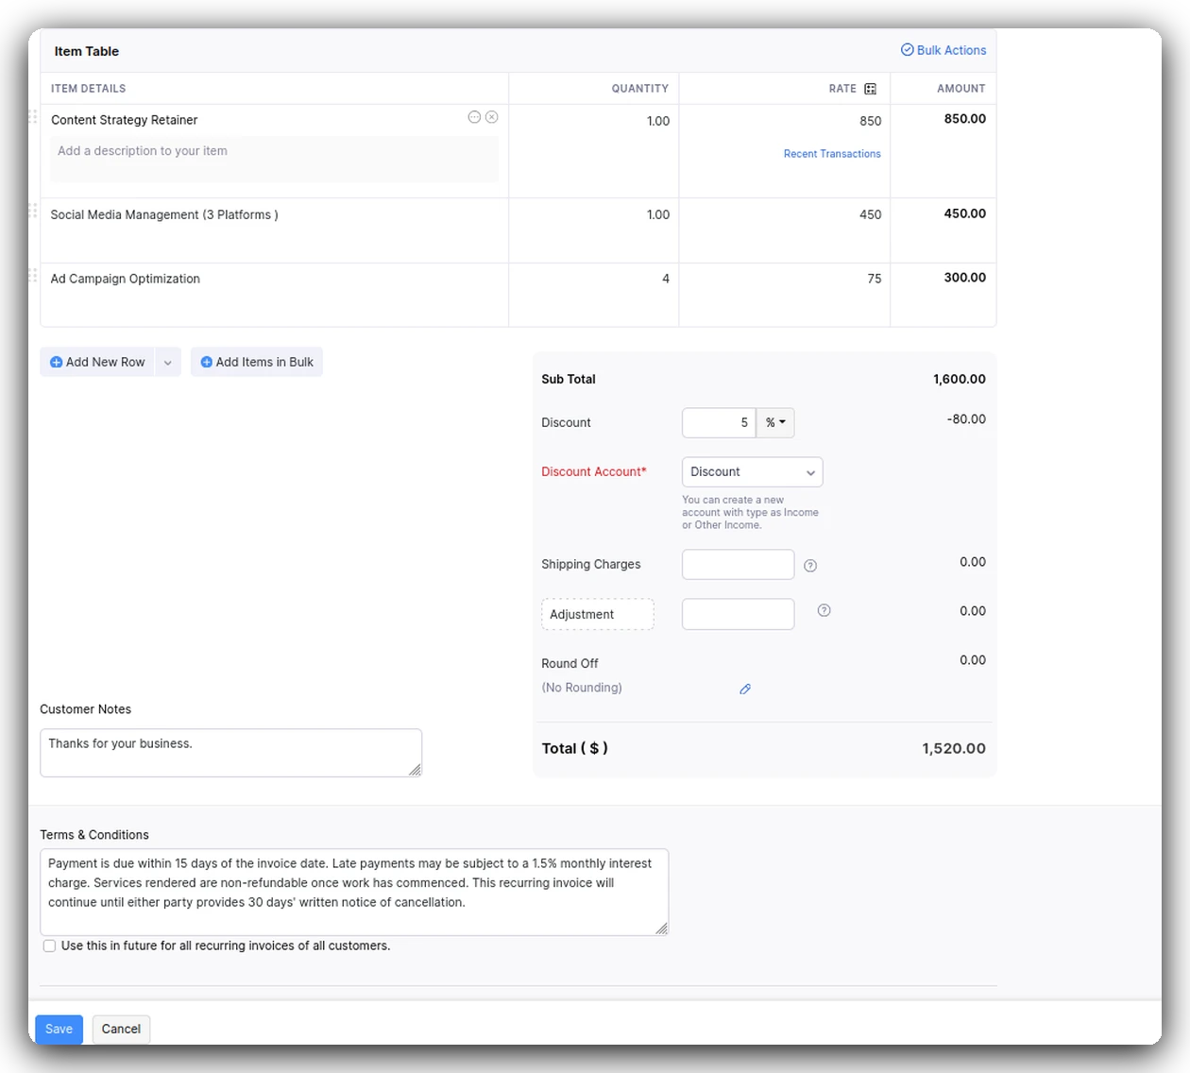
Task: View Recent Transactions link
Action: [832, 154]
